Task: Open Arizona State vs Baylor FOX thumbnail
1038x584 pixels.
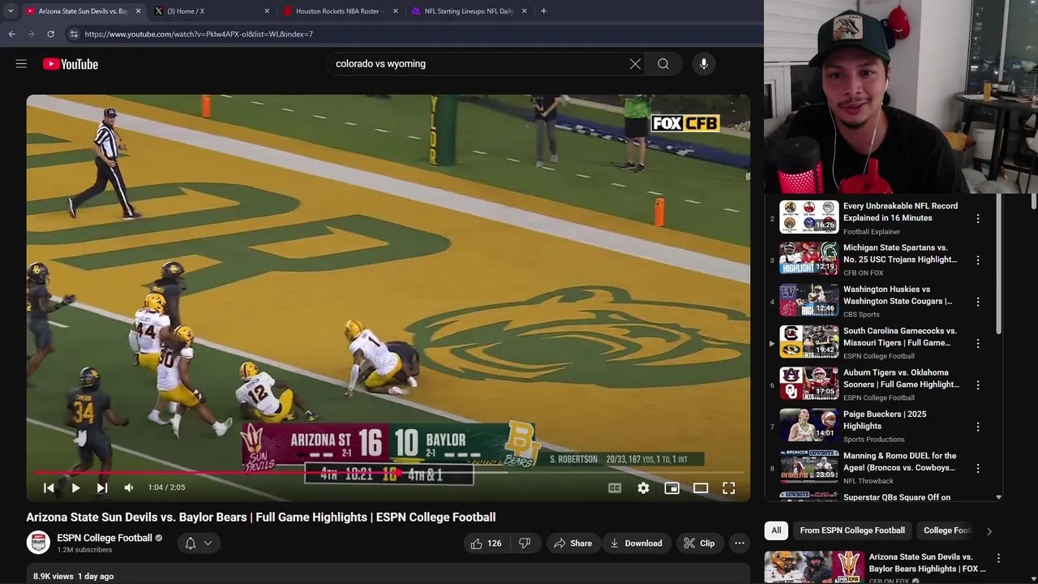Action: [x=814, y=567]
